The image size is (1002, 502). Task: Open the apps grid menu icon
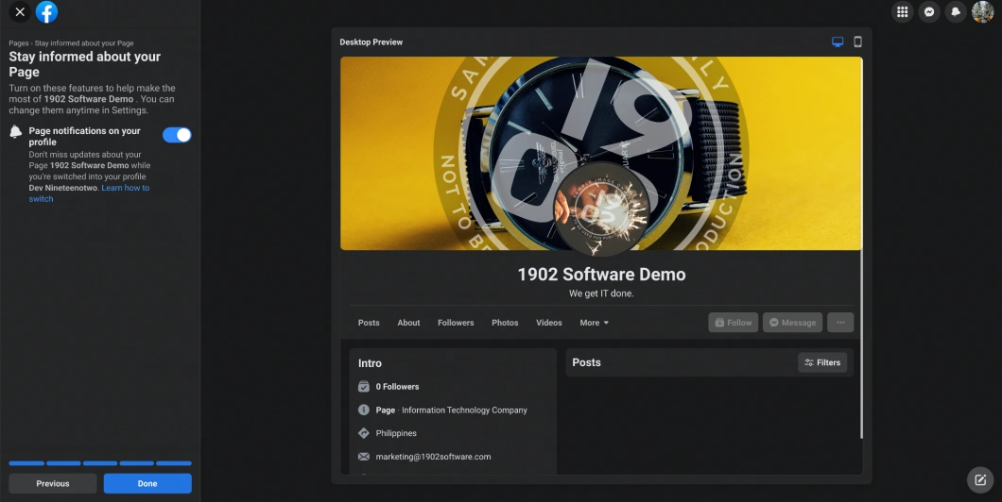pyautogui.click(x=902, y=11)
